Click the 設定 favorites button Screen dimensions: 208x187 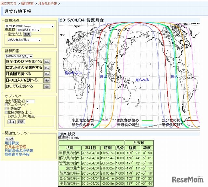[x=21, y=122]
